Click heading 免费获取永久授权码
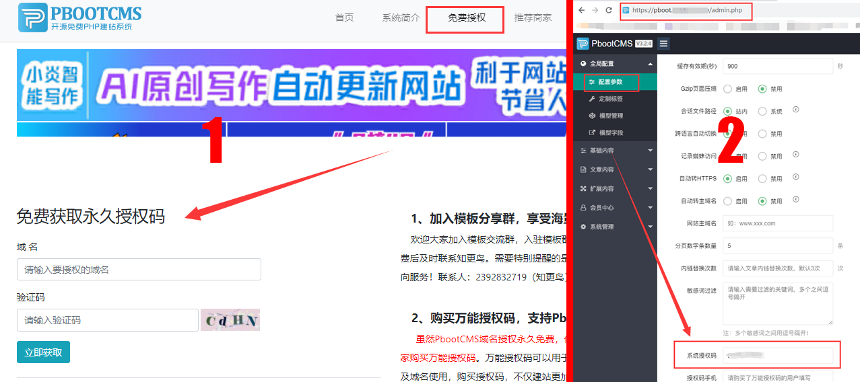 pyautogui.click(x=91, y=217)
